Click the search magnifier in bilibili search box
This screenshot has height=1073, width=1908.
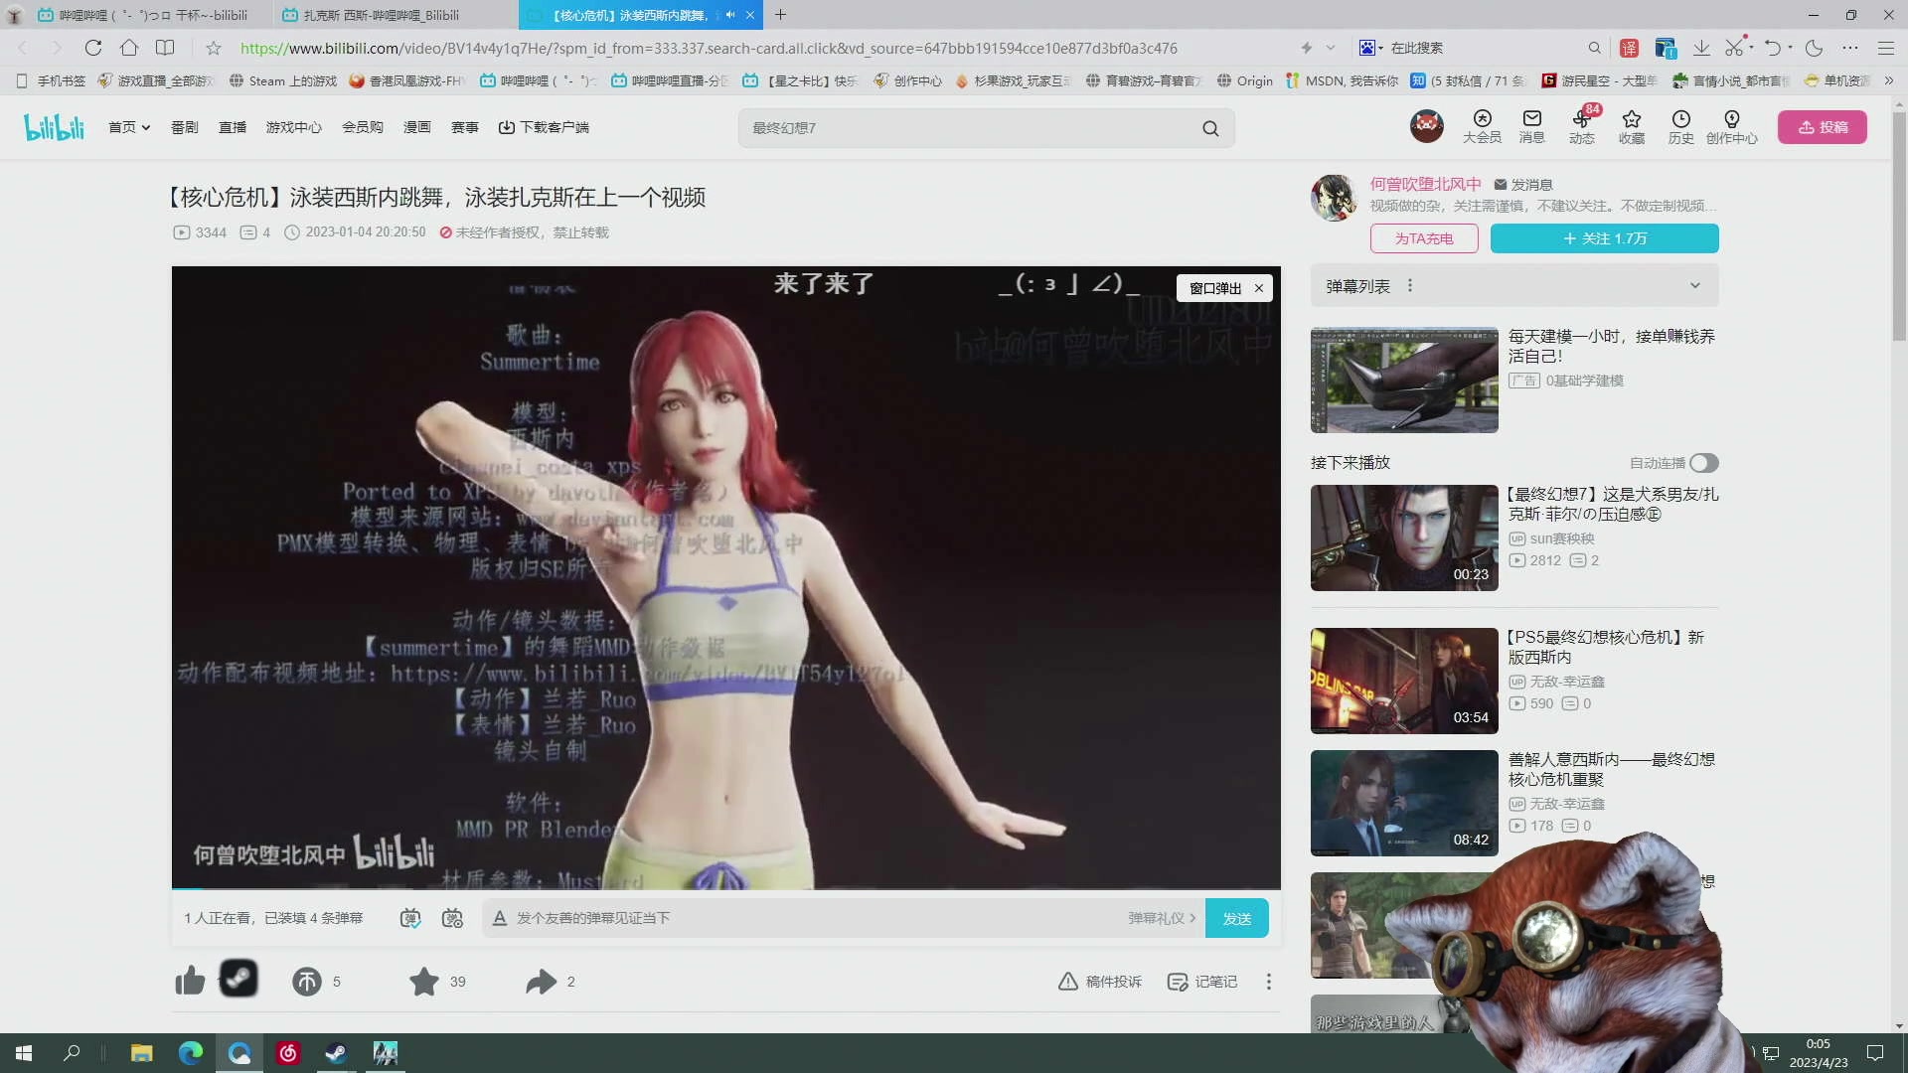click(1210, 128)
